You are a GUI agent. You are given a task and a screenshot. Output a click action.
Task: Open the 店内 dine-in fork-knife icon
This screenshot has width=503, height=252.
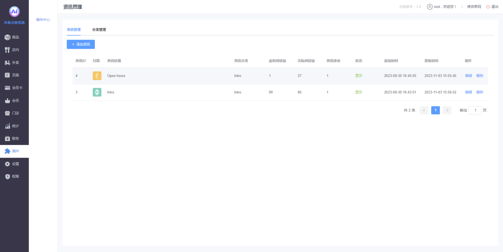click(x=7, y=50)
